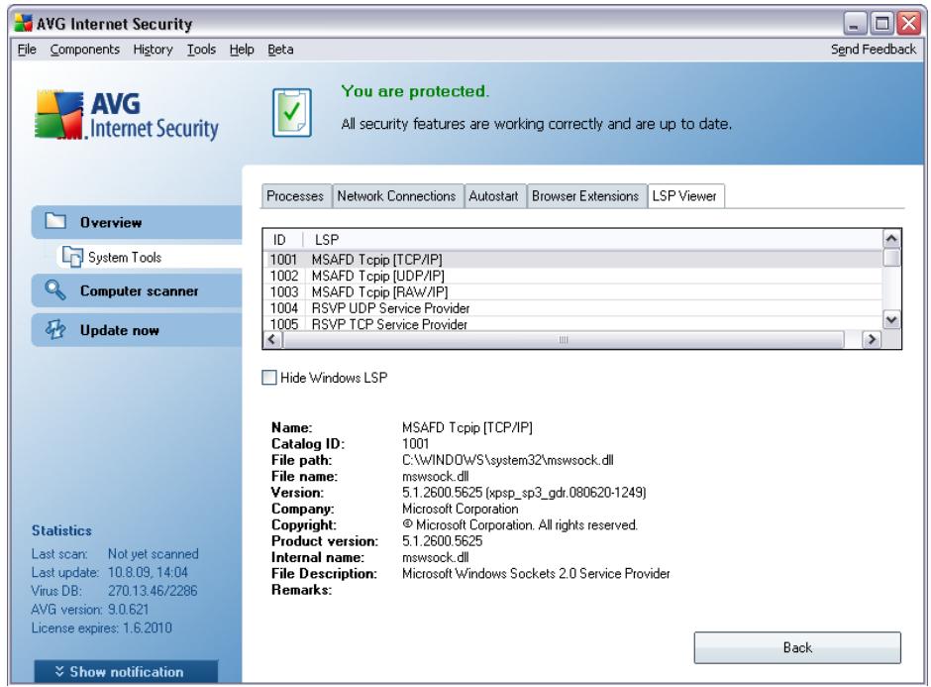Expand the Show notification panel
This screenshot has height=687, width=931.
click(126, 671)
